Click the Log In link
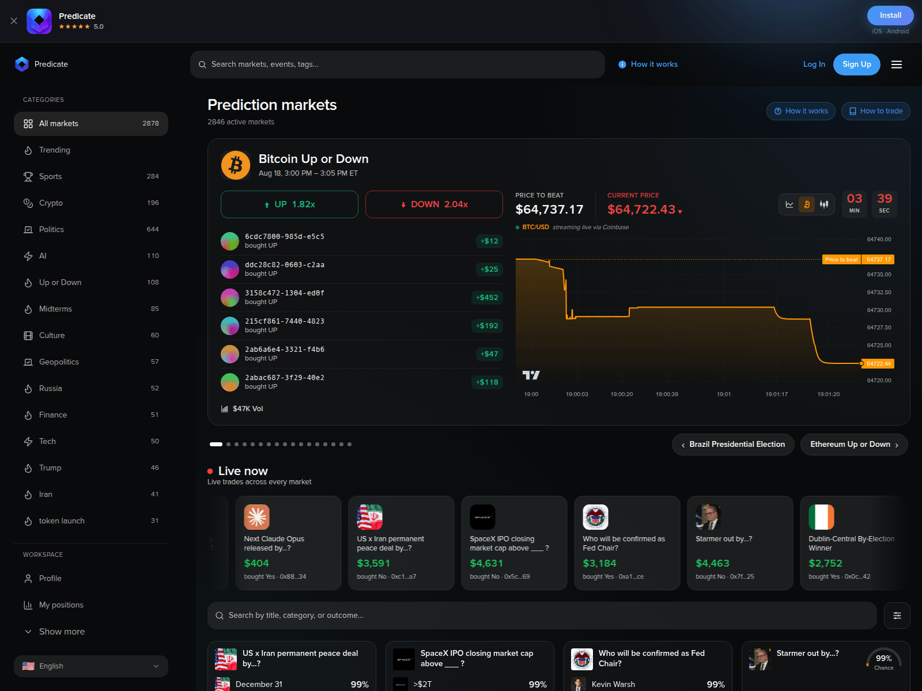 tap(814, 64)
